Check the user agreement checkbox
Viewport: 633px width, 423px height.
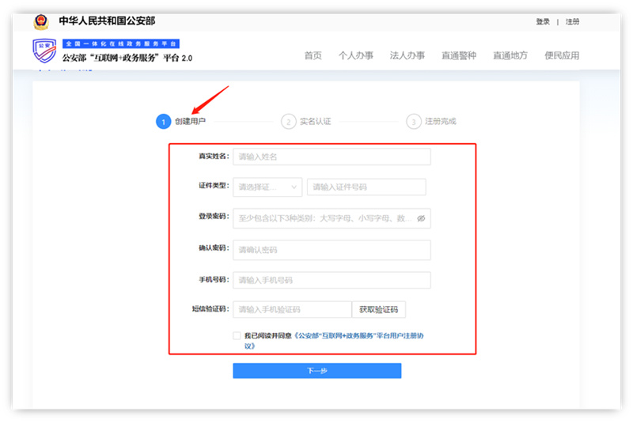237,335
